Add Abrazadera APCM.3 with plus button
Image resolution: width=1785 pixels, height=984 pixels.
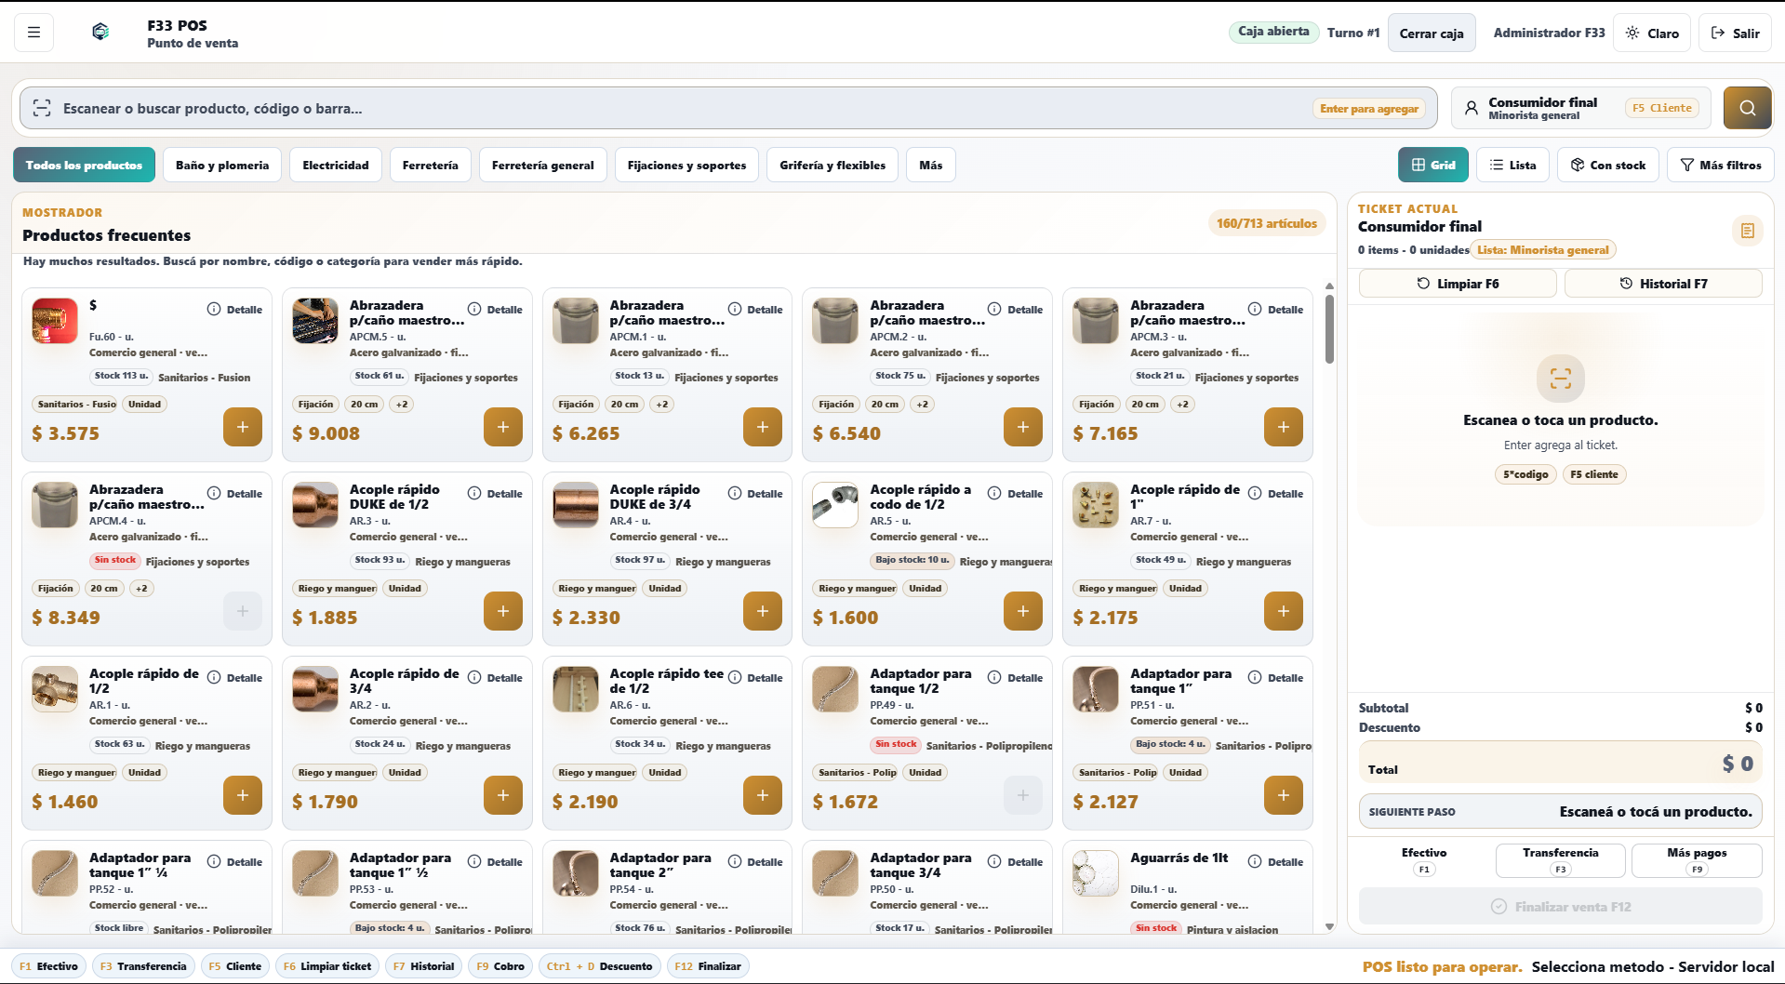1284,427
